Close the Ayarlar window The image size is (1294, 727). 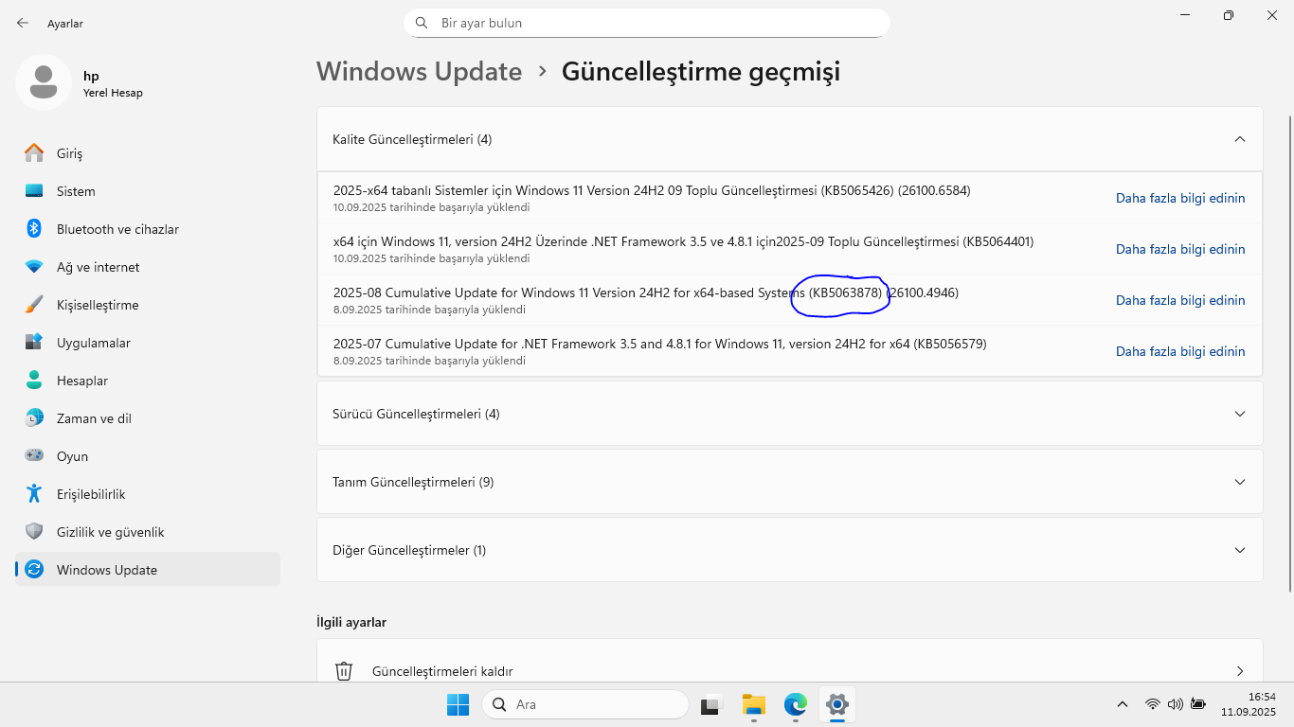[1272, 15]
